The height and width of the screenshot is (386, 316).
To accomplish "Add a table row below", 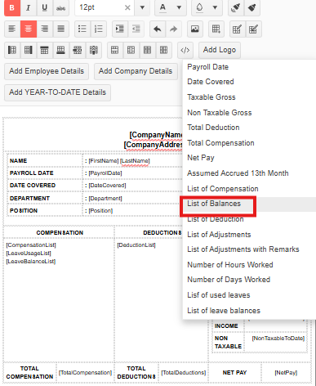I will 61,50.
